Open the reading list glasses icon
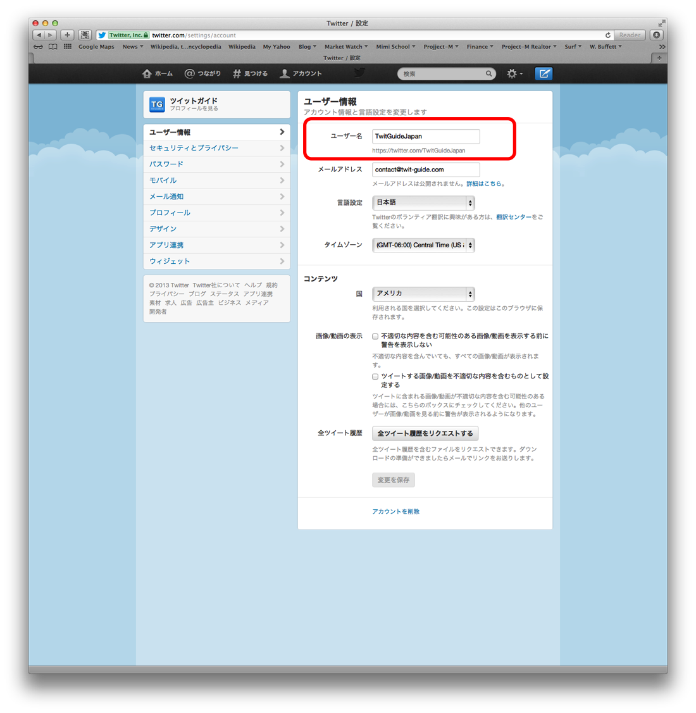Viewport: 696px width, 713px height. (38, 46)
